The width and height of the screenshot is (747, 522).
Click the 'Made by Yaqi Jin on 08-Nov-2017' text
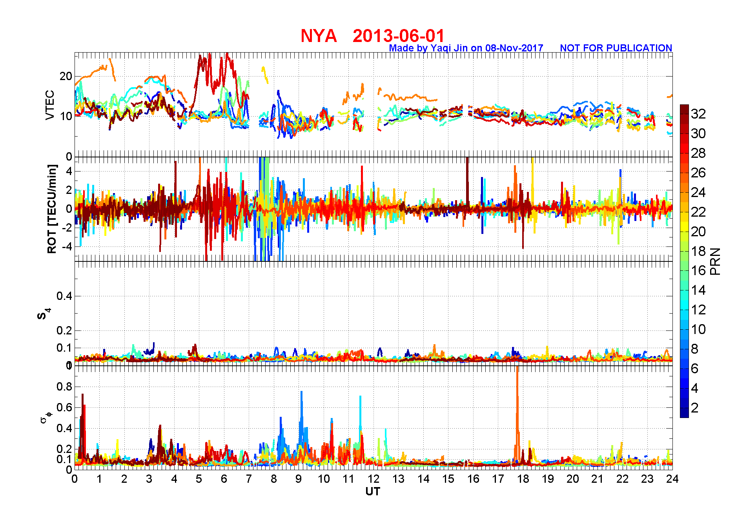tap(466, 48)
